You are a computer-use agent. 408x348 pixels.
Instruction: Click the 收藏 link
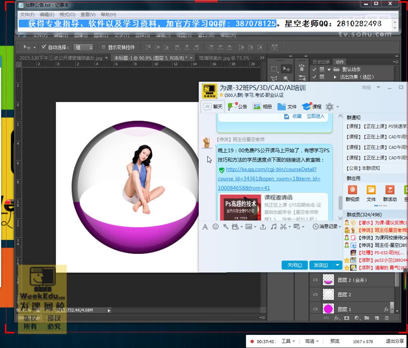[x=297, y=116]
